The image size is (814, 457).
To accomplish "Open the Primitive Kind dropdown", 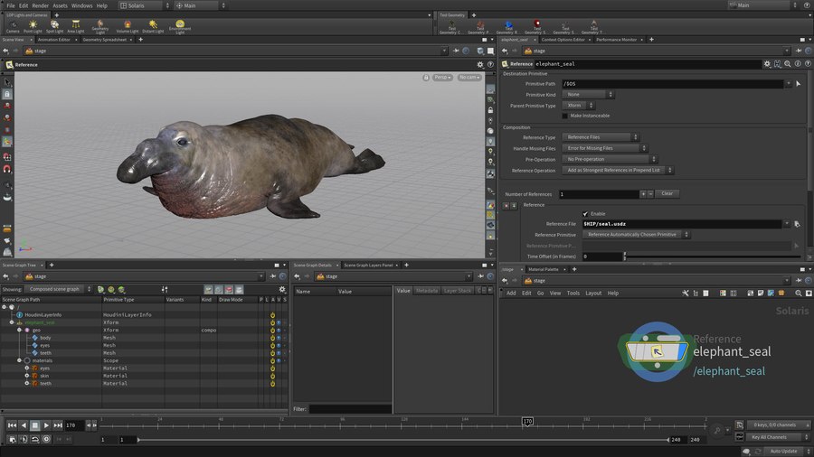I will tap(588, 94).
